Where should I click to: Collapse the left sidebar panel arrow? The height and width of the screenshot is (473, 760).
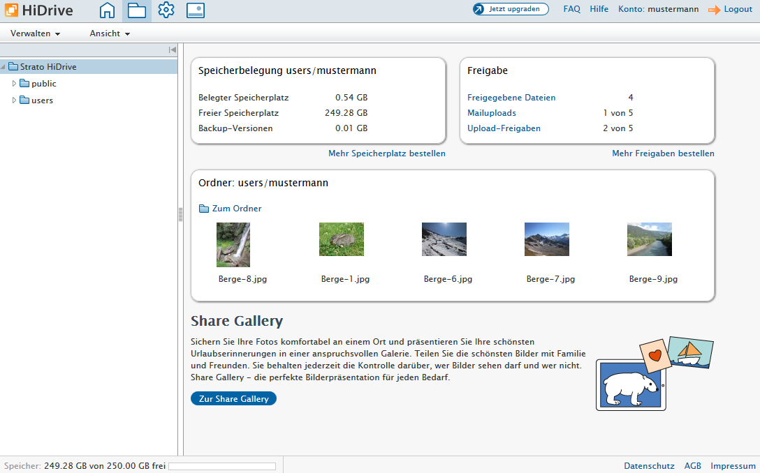click(x=172, y=50)
